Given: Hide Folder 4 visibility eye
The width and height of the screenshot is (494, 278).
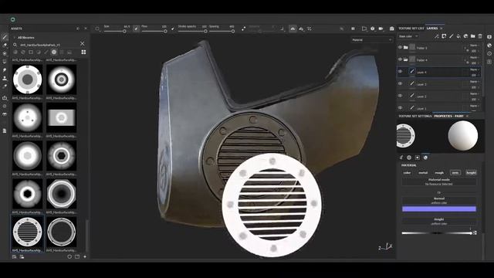Looking at the screenshot, I should [400, 59].
